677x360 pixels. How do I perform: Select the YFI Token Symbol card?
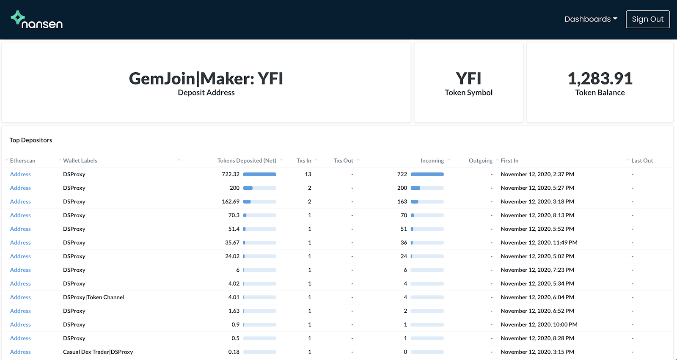469,82
